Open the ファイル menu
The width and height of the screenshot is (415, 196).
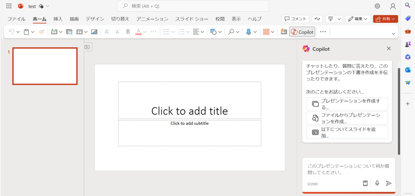17,19
